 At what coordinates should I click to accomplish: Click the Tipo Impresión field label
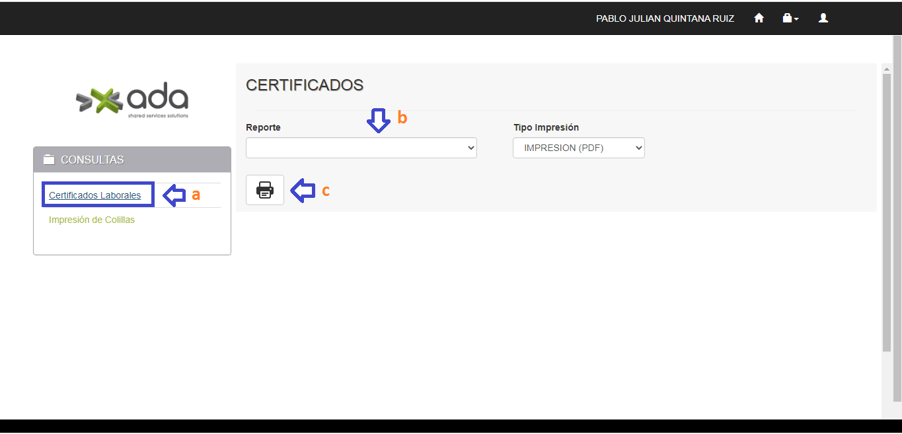(546, 127)
